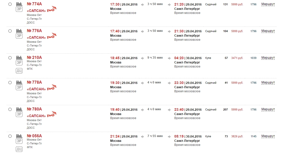This screenshot has width=282, height=156.
Task: Click the 1796 points value for 774А
Action: (253, 5)
